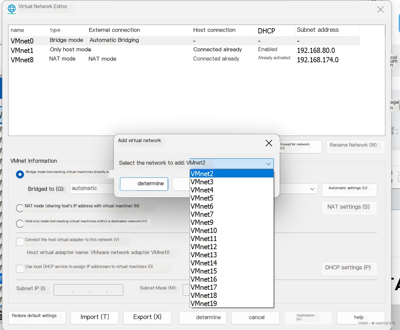
Task: Click Import (T) button
Action: point(95,318)
